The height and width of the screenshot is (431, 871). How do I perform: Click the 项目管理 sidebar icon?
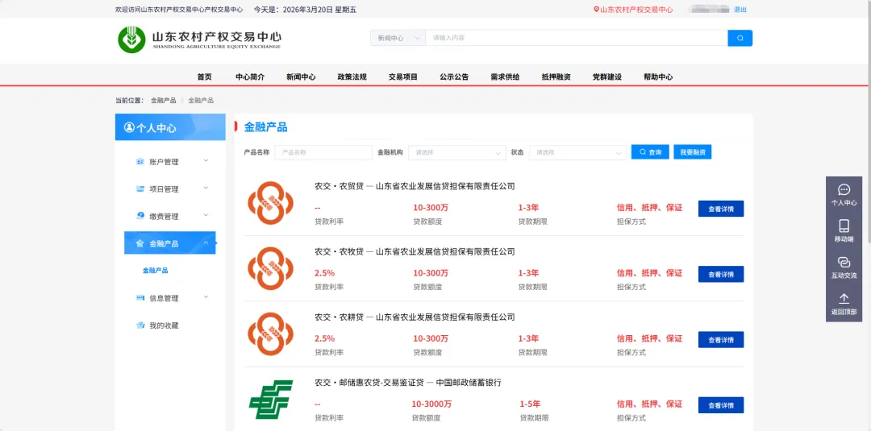(x=140, y=189)
